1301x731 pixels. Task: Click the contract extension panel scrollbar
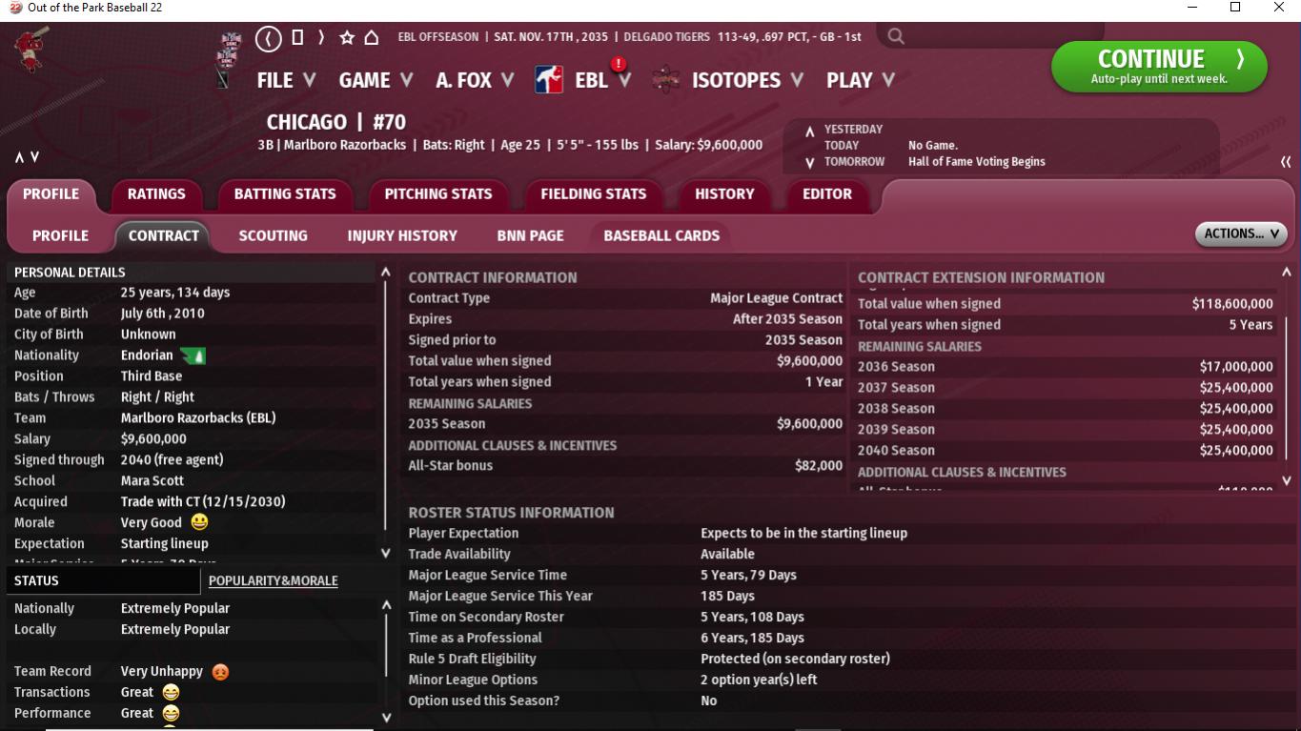pos(1287,381)
